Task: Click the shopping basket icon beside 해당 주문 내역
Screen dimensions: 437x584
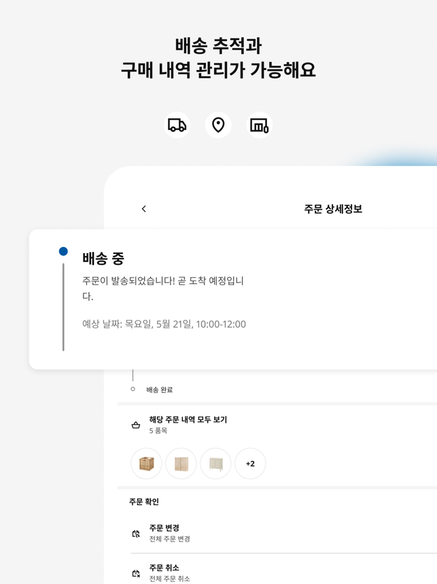Action: point(136,425)
